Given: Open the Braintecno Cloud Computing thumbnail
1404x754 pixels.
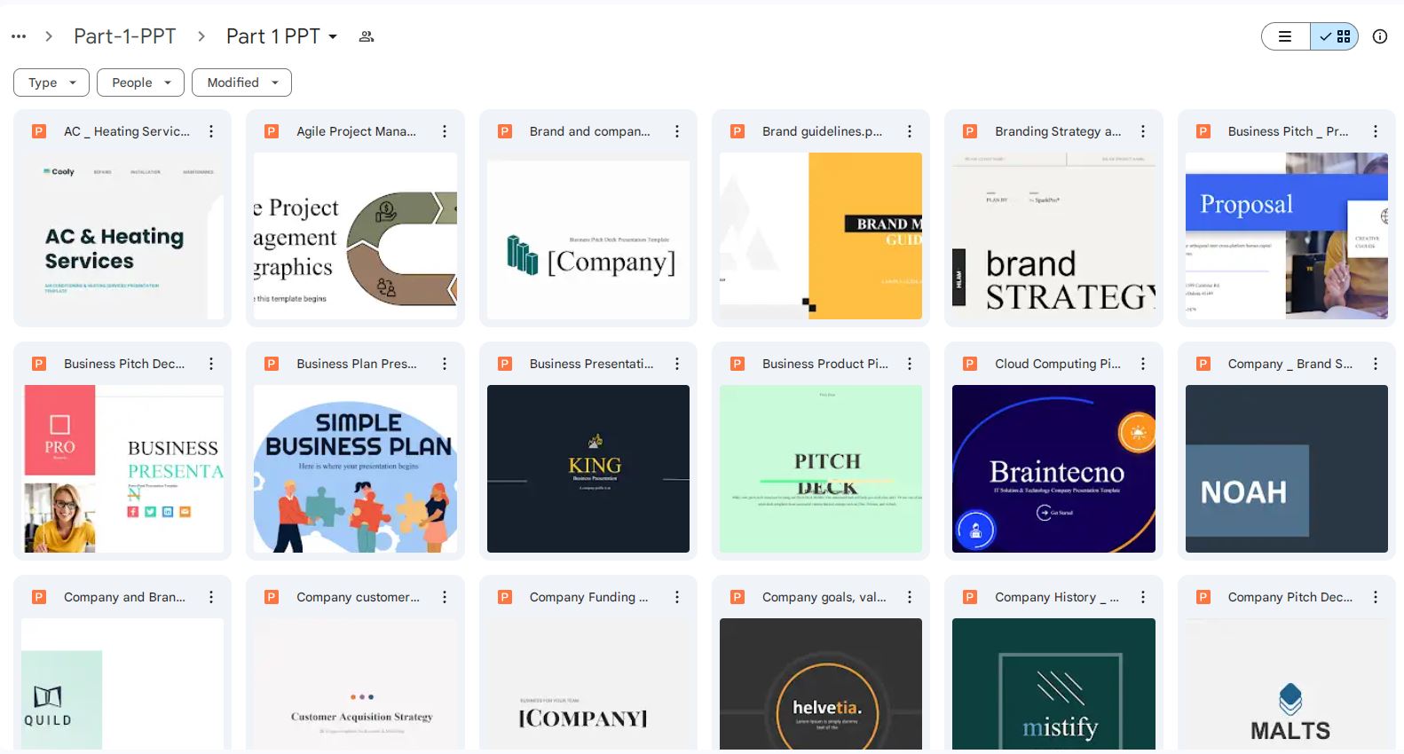Looking at the screenshot, I should 1053,468.
